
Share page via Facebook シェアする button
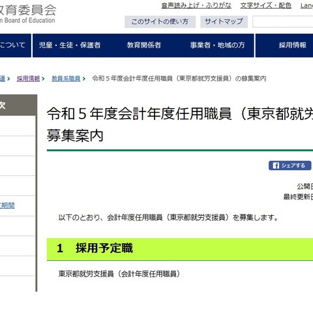(x=290, y=166)
